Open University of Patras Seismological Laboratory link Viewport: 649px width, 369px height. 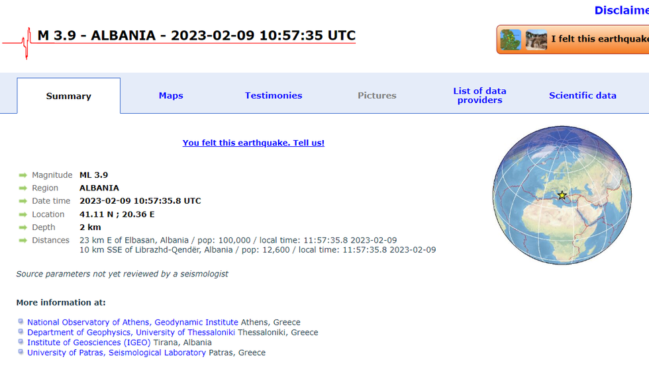[x=117, y=353]
